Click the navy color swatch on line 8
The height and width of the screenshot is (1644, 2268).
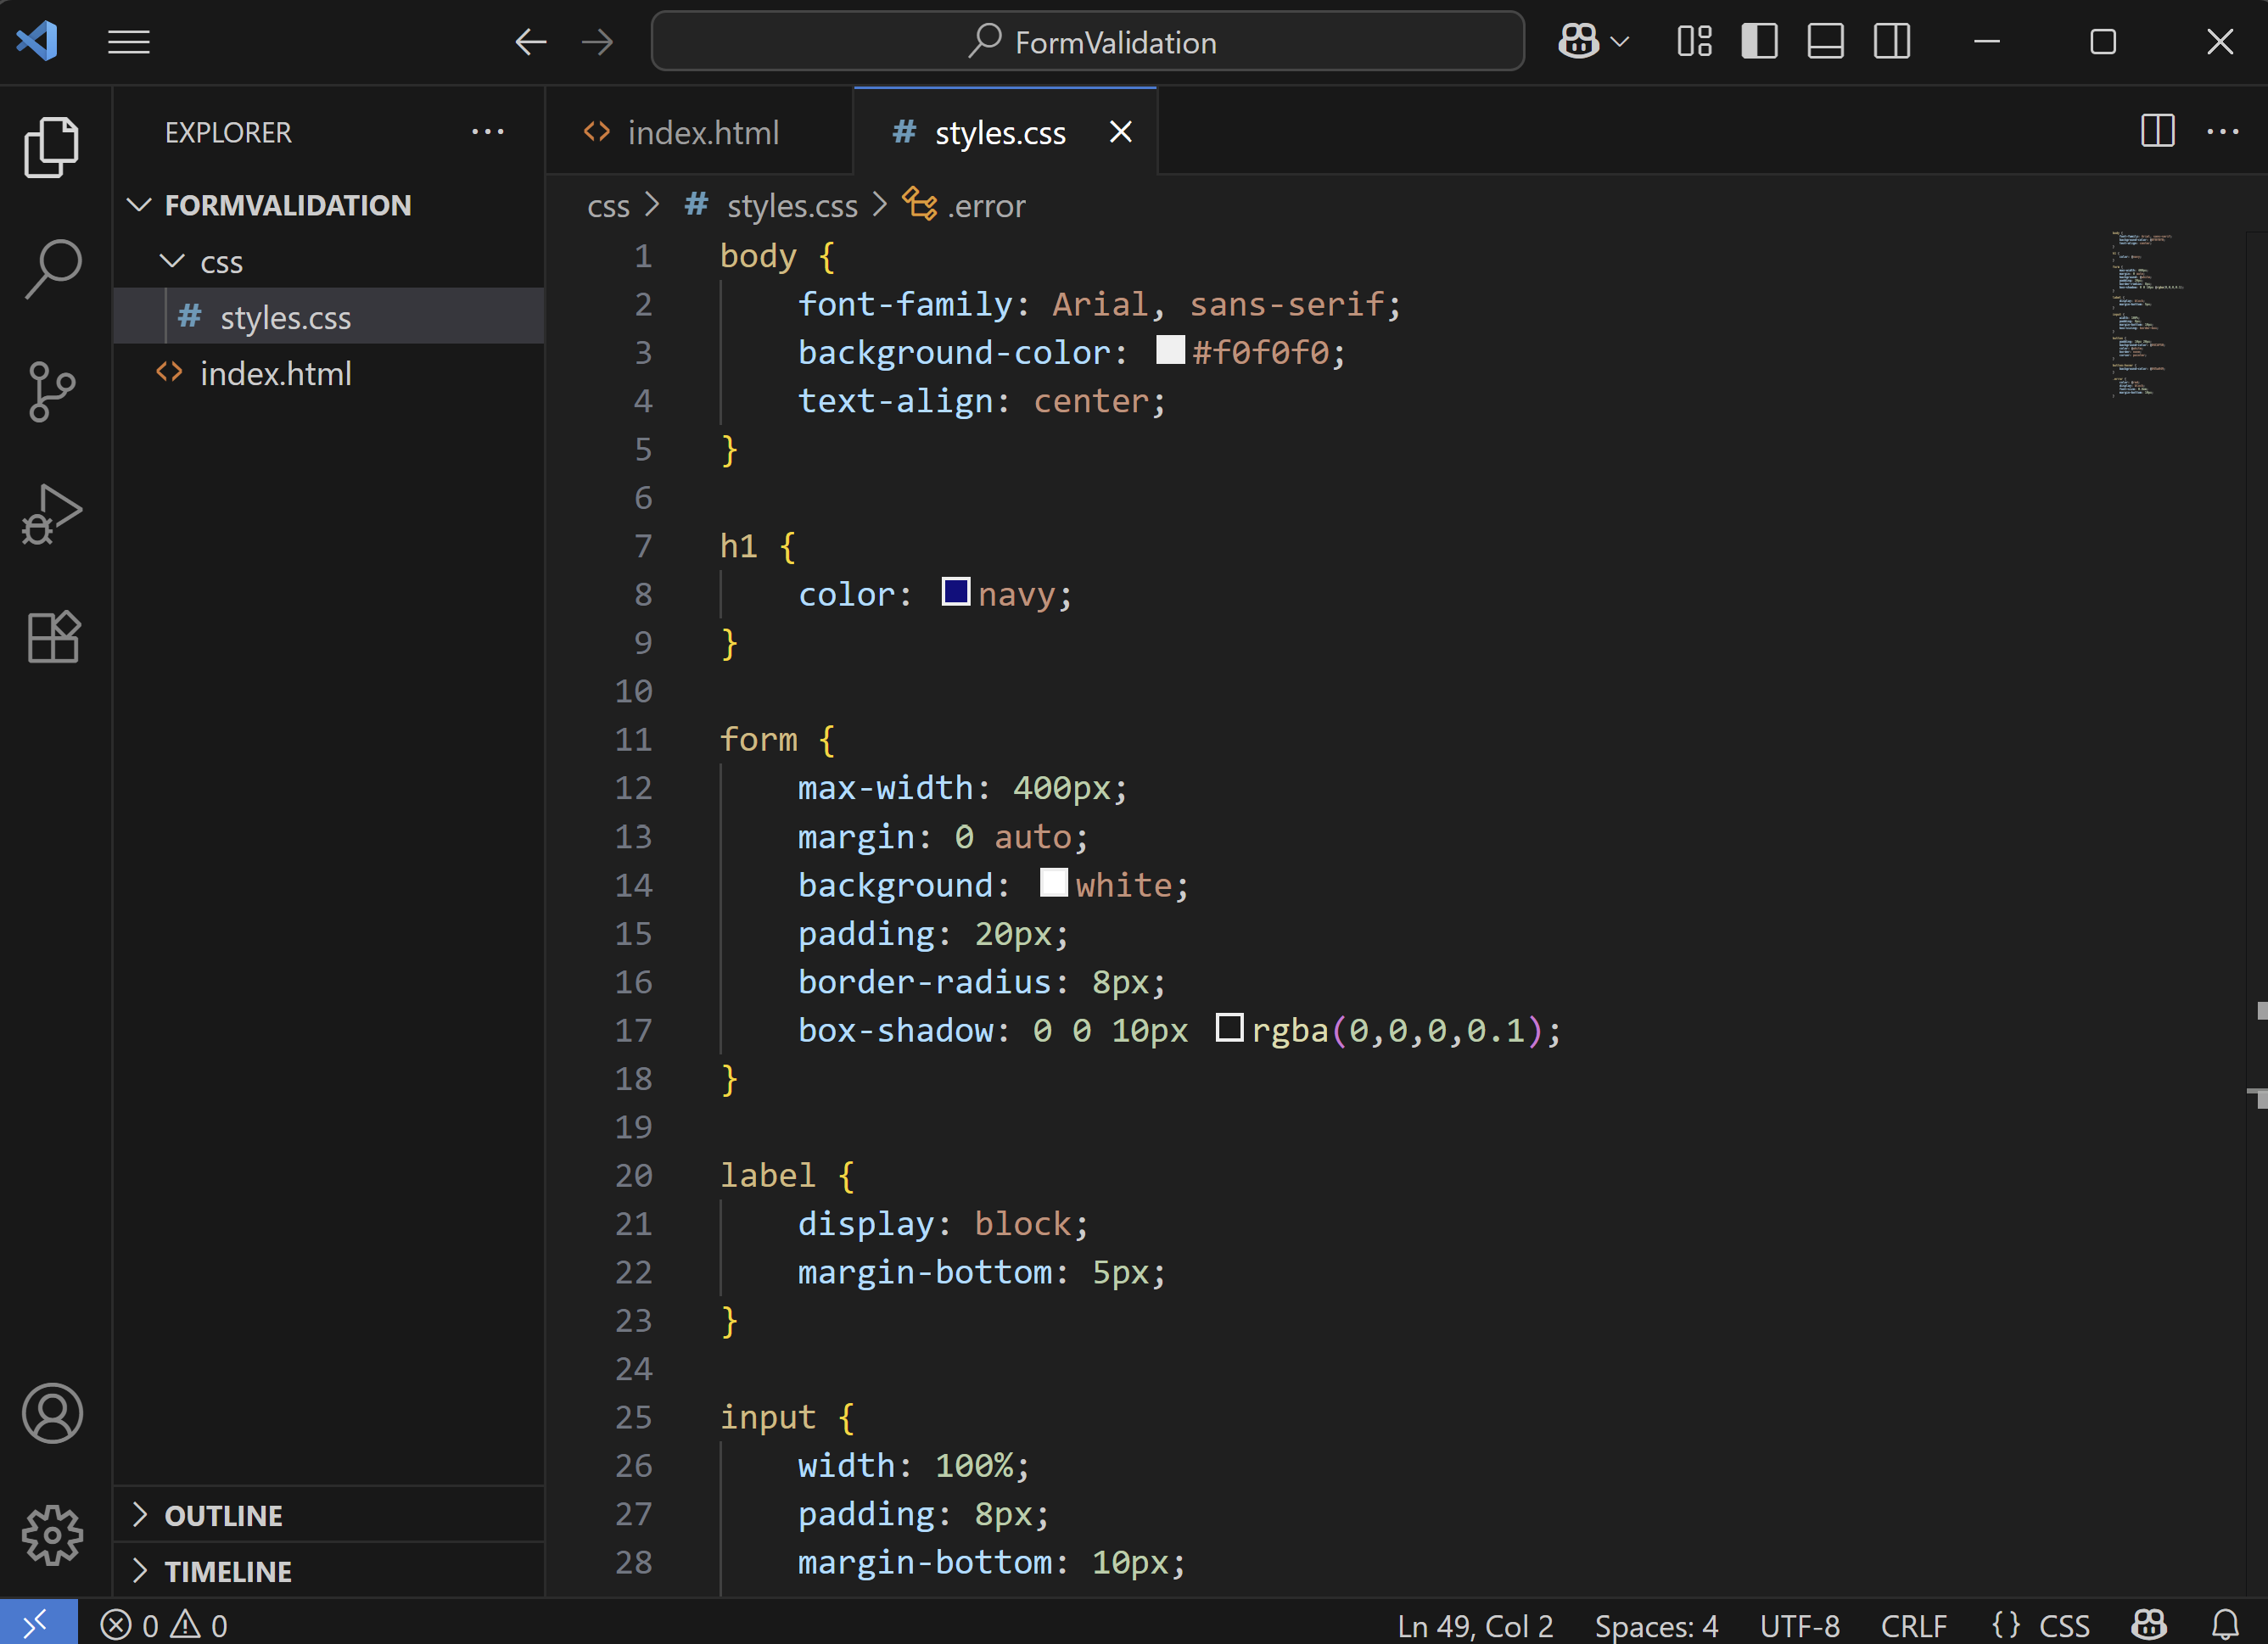[956, 592]
